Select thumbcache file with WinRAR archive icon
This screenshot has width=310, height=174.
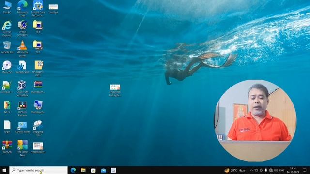(x=38, y=87)
